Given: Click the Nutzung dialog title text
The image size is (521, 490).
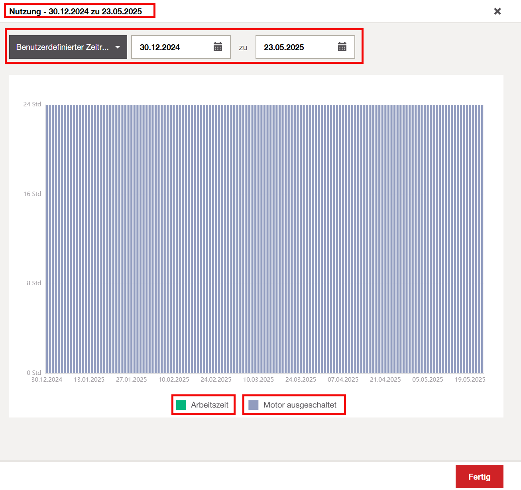Looking at the screenshot, I should [75, 12].
